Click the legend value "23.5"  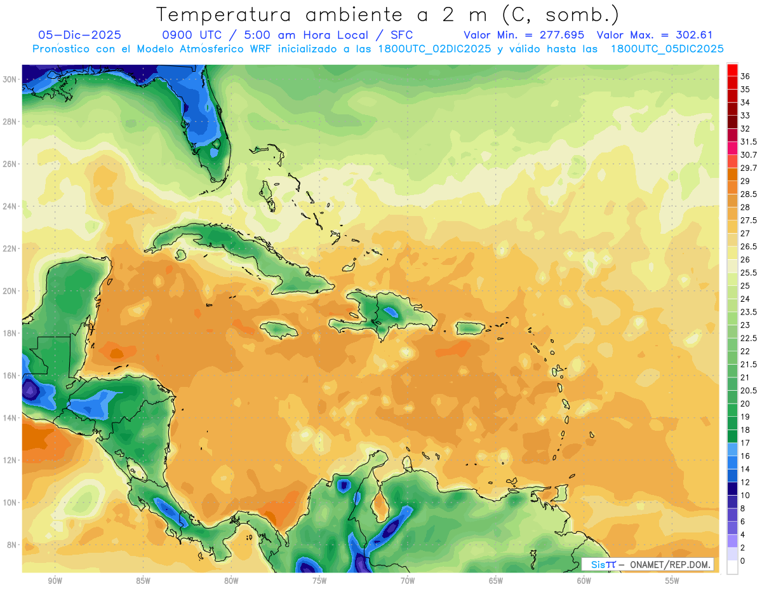coord(749,312)
